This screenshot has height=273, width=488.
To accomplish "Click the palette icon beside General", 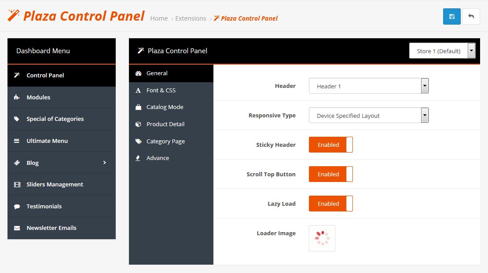I will click(x=139, y=73).
